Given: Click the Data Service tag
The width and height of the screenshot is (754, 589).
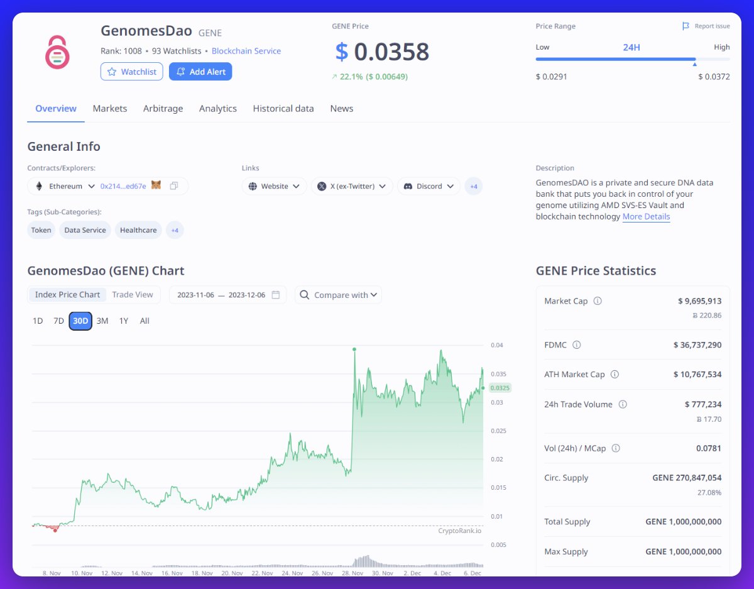Looking at the screenshot, I should point(85,230).
